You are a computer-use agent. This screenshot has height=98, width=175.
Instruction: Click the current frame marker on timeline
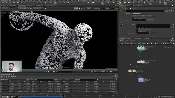(x=63, y=96)
